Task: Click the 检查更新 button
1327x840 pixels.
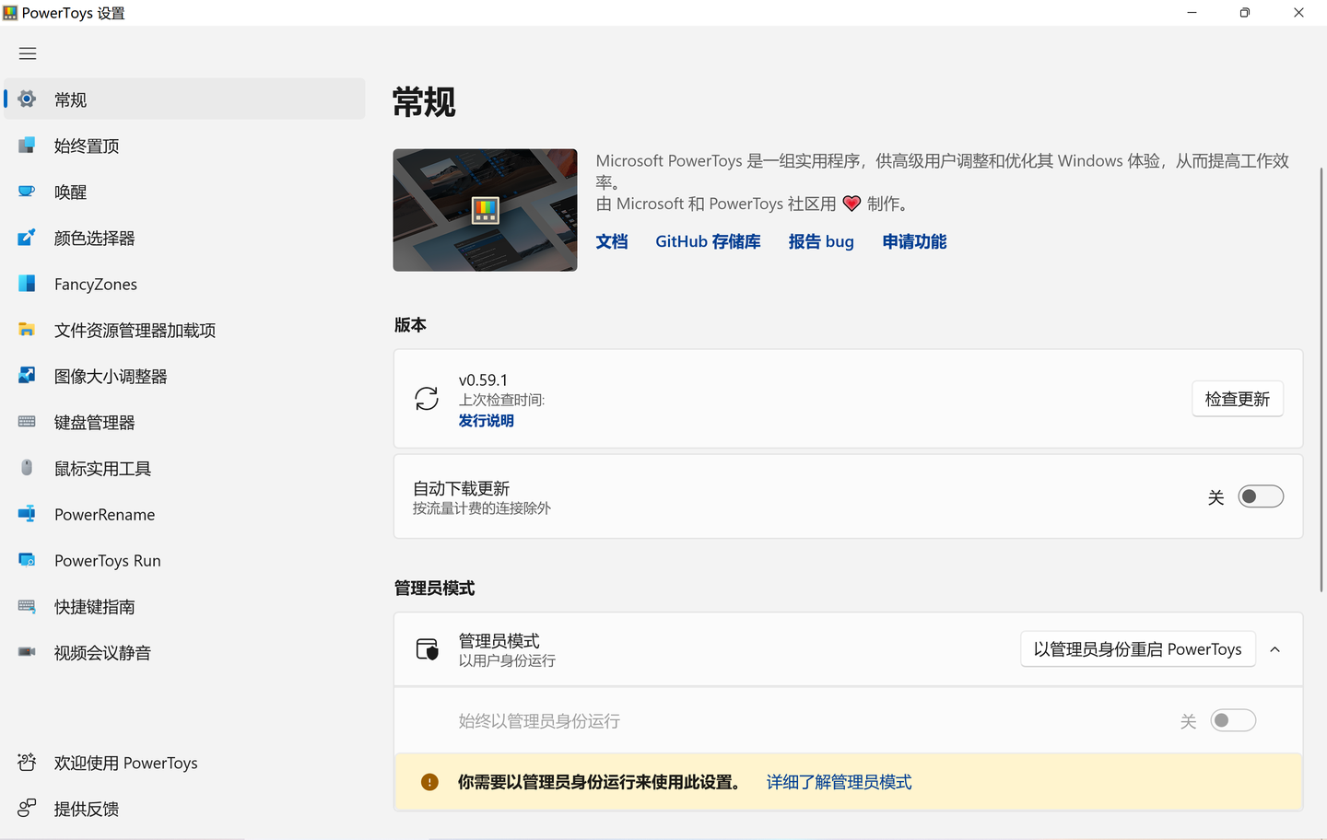Action: [x=1238, y=398]
